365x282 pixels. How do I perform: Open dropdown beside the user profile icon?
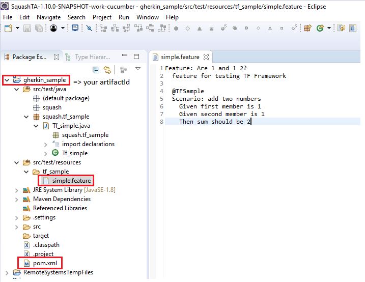coord(63,28)
